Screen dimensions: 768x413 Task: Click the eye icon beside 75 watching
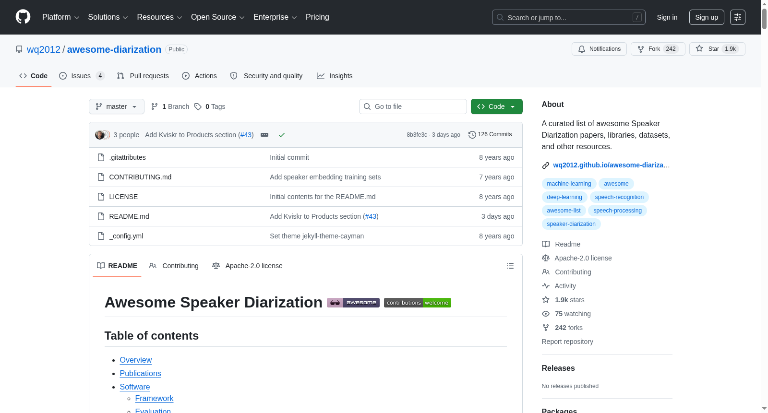point(546,314)
